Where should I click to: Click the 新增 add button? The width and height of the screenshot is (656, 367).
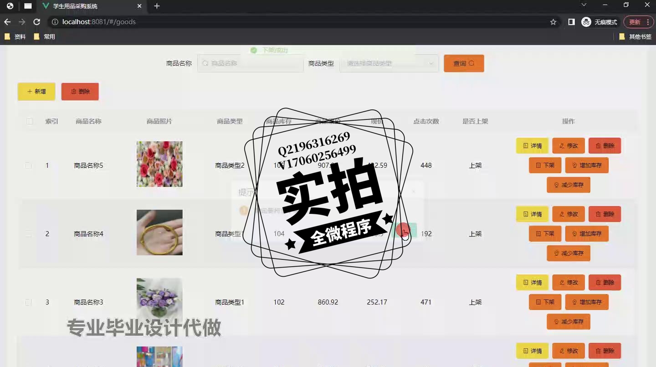[36, 92]
